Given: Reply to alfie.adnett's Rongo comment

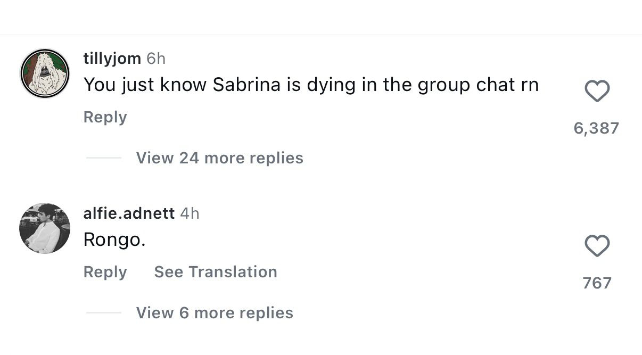Looking at the screenshot, I should (105, 272).
